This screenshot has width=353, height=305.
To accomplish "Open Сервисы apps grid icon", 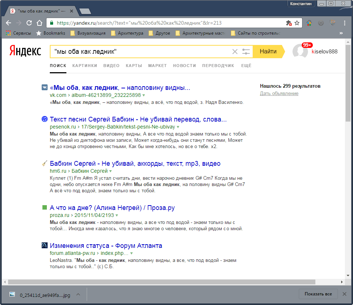I will point(8,33).
